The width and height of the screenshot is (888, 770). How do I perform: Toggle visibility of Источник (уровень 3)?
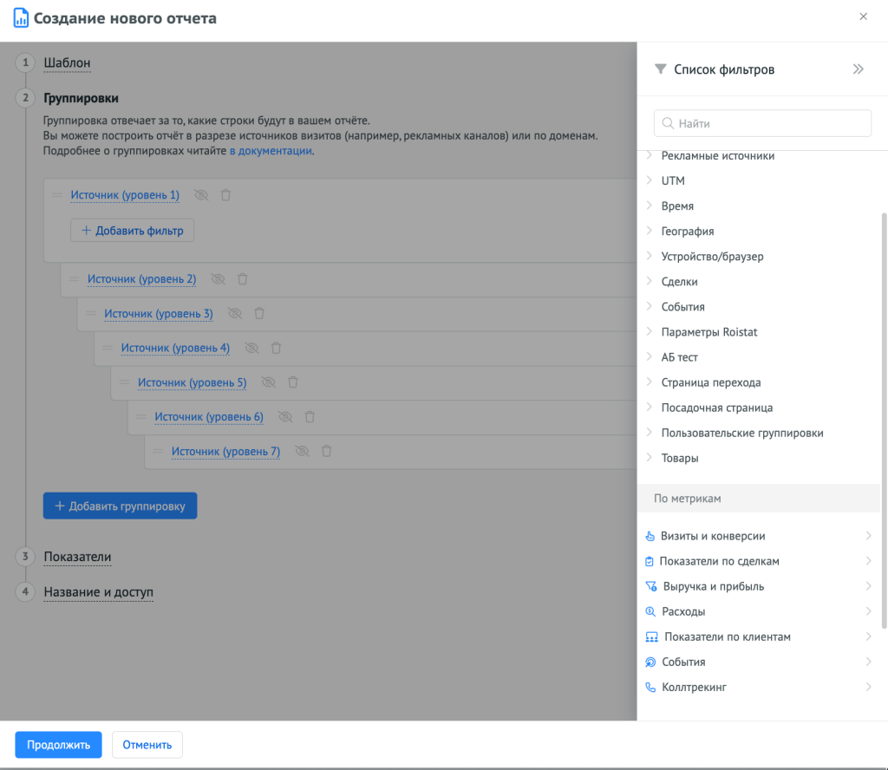pyautogui.click(x=235, y=314)
